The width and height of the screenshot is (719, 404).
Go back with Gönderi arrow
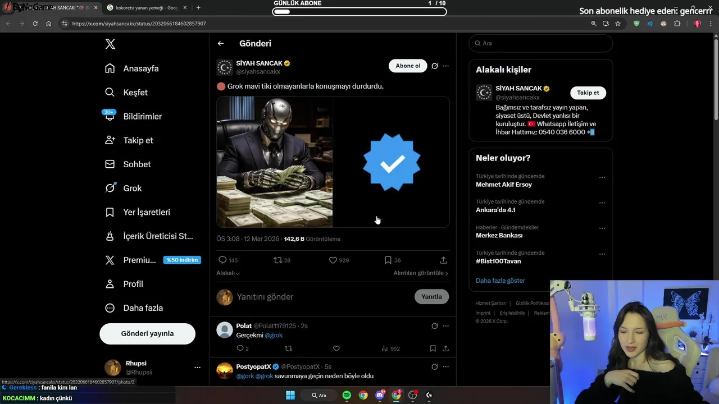pos(221,43)
